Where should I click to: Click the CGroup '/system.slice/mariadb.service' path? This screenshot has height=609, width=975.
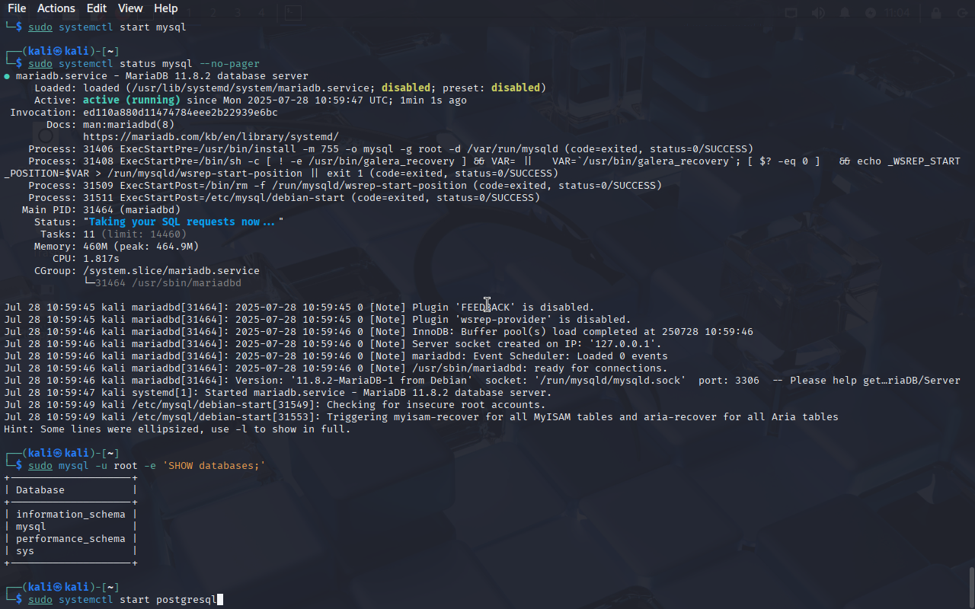pos(171,271)
